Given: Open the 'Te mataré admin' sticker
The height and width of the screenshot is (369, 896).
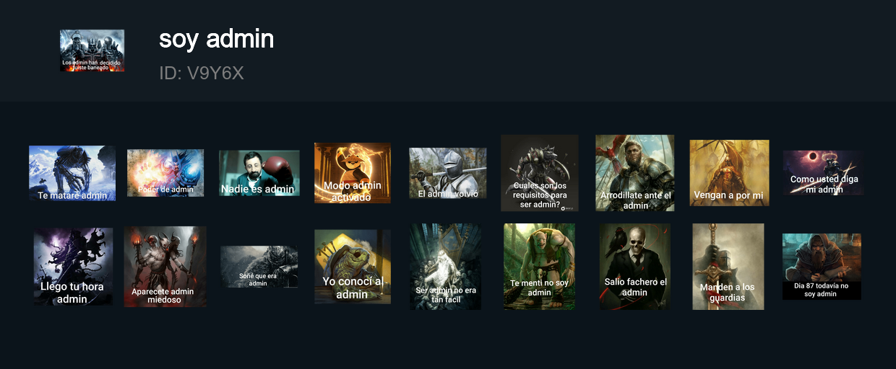Looking at the screenshot, I should pyautogui.click(x=72, y=173).
